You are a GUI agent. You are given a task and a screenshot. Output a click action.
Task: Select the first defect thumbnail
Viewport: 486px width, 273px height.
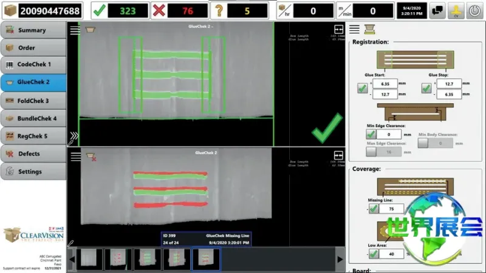(89, 259)
